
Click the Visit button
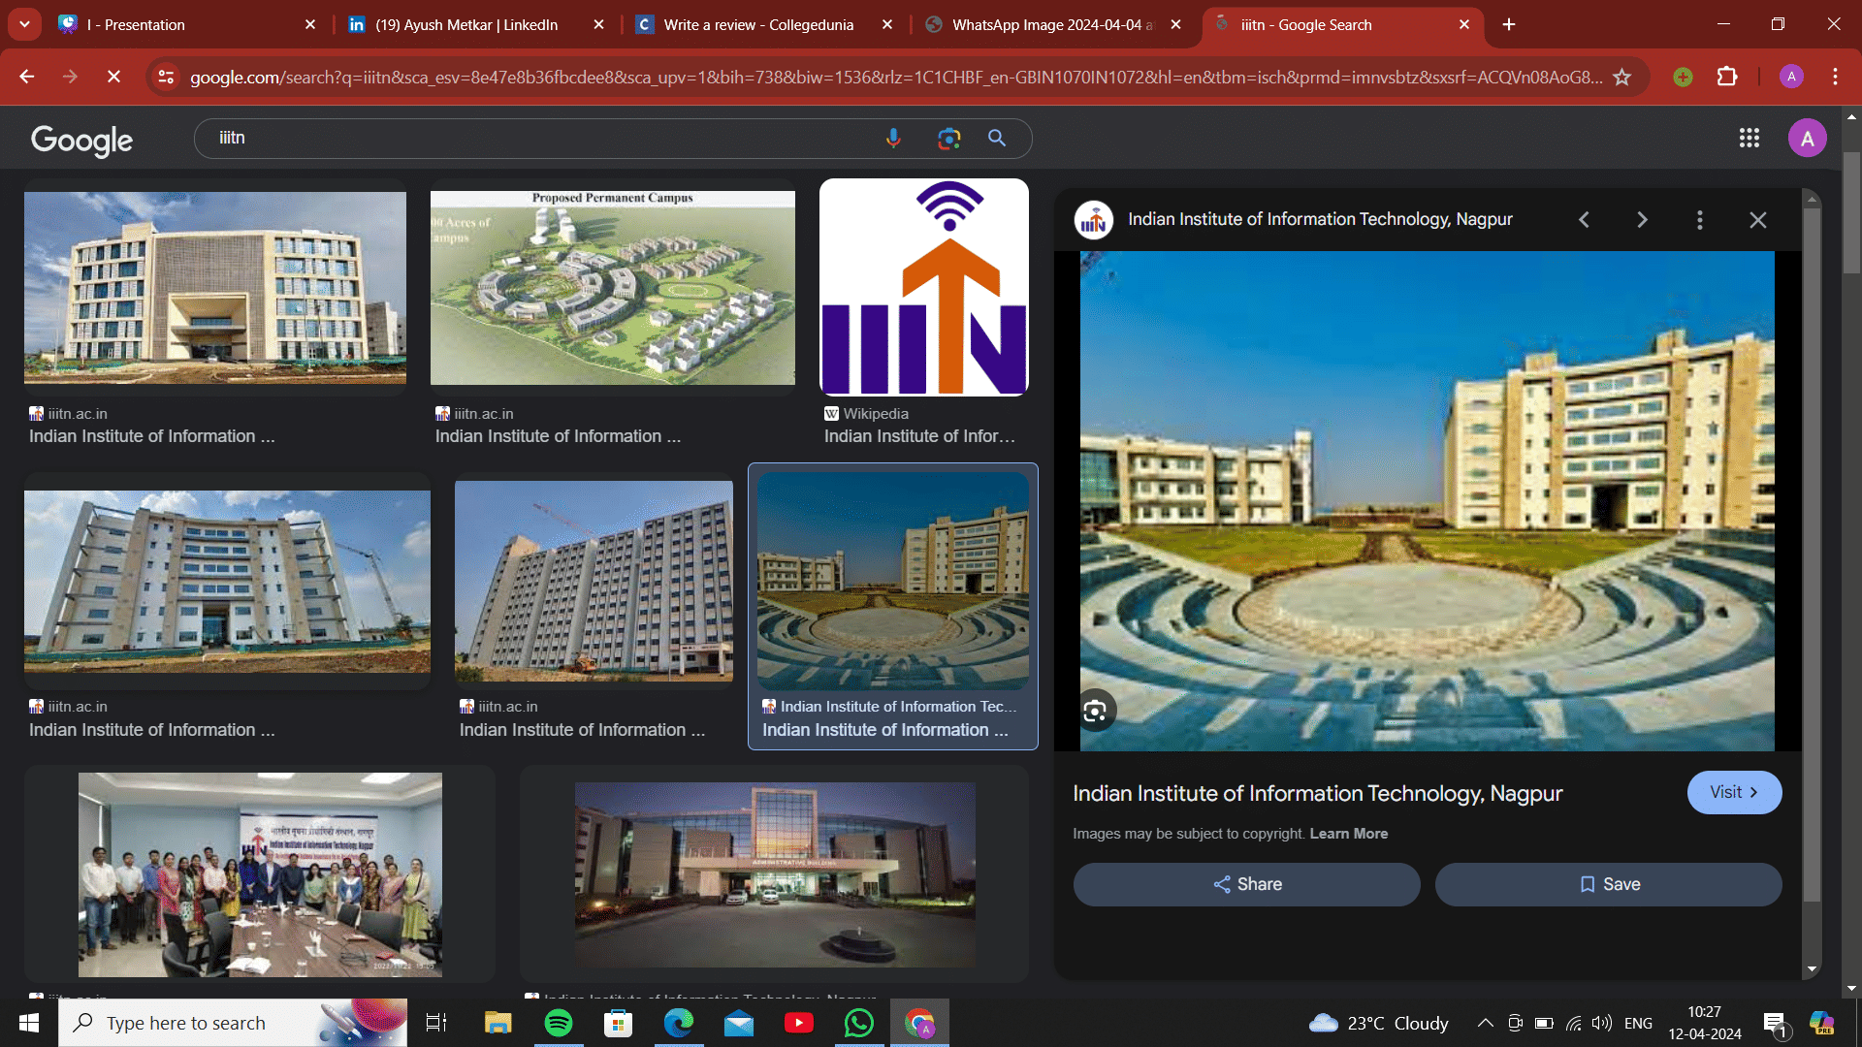pyautogui.click(x=1734, y=792)
